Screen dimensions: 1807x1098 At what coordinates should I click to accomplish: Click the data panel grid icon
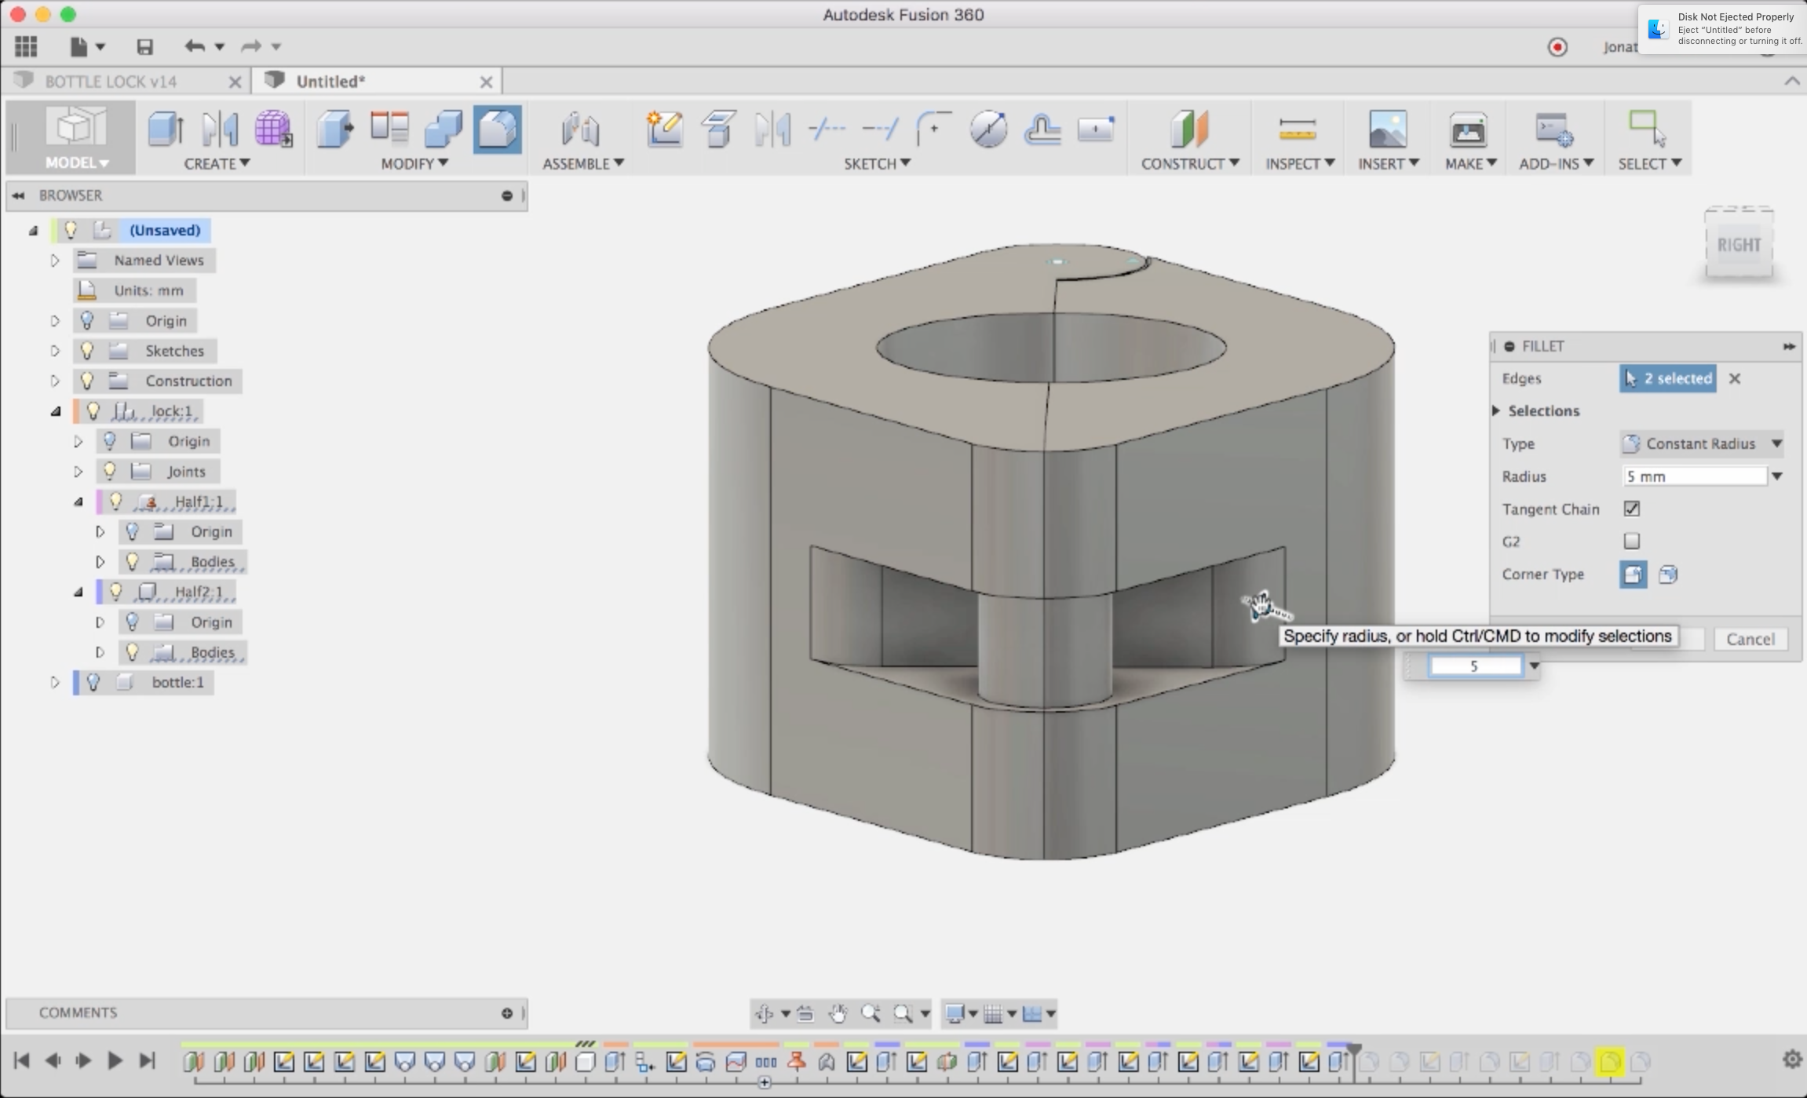[x=26, y=47]
